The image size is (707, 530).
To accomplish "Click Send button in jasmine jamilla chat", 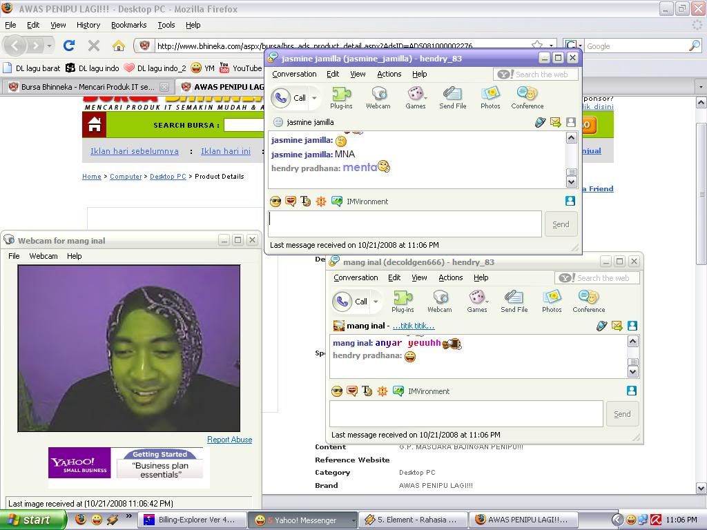I will tap(561, 224).
